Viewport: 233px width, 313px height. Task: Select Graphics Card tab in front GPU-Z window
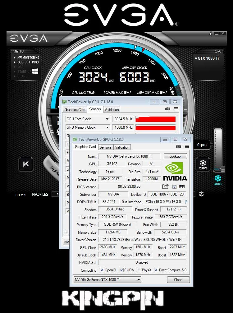pyautogui.click(x=85, y=147)
